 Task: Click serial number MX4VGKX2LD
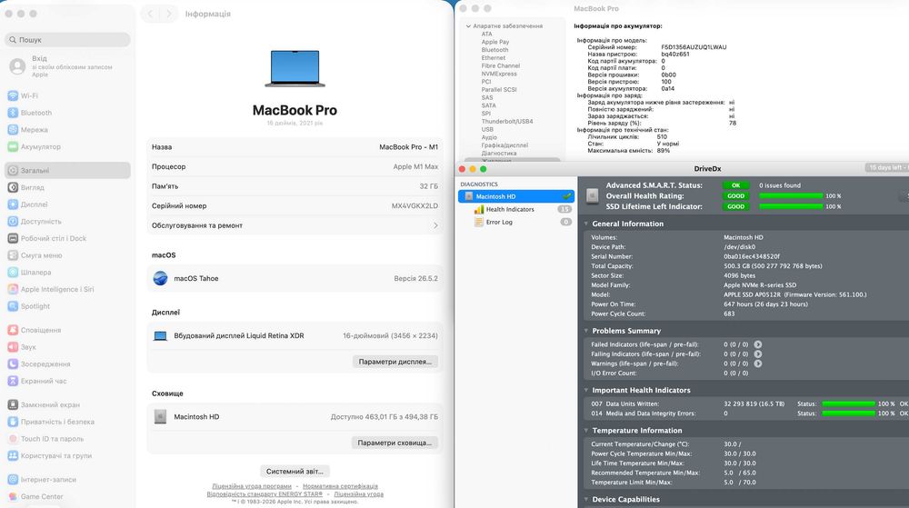415,205
